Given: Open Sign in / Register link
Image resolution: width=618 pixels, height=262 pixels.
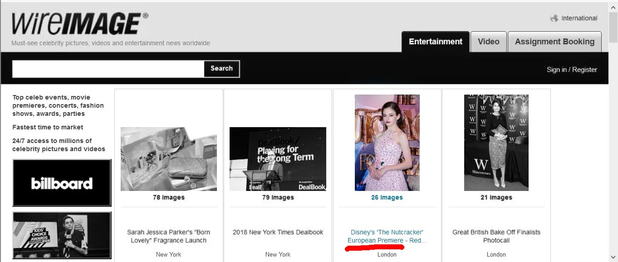Looking at the screenshot, I should [x=572, y=70].
